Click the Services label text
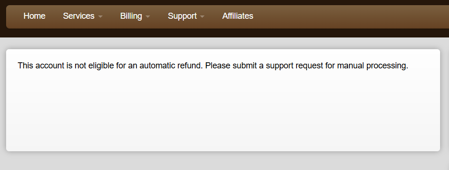 [x=79, y=16]
